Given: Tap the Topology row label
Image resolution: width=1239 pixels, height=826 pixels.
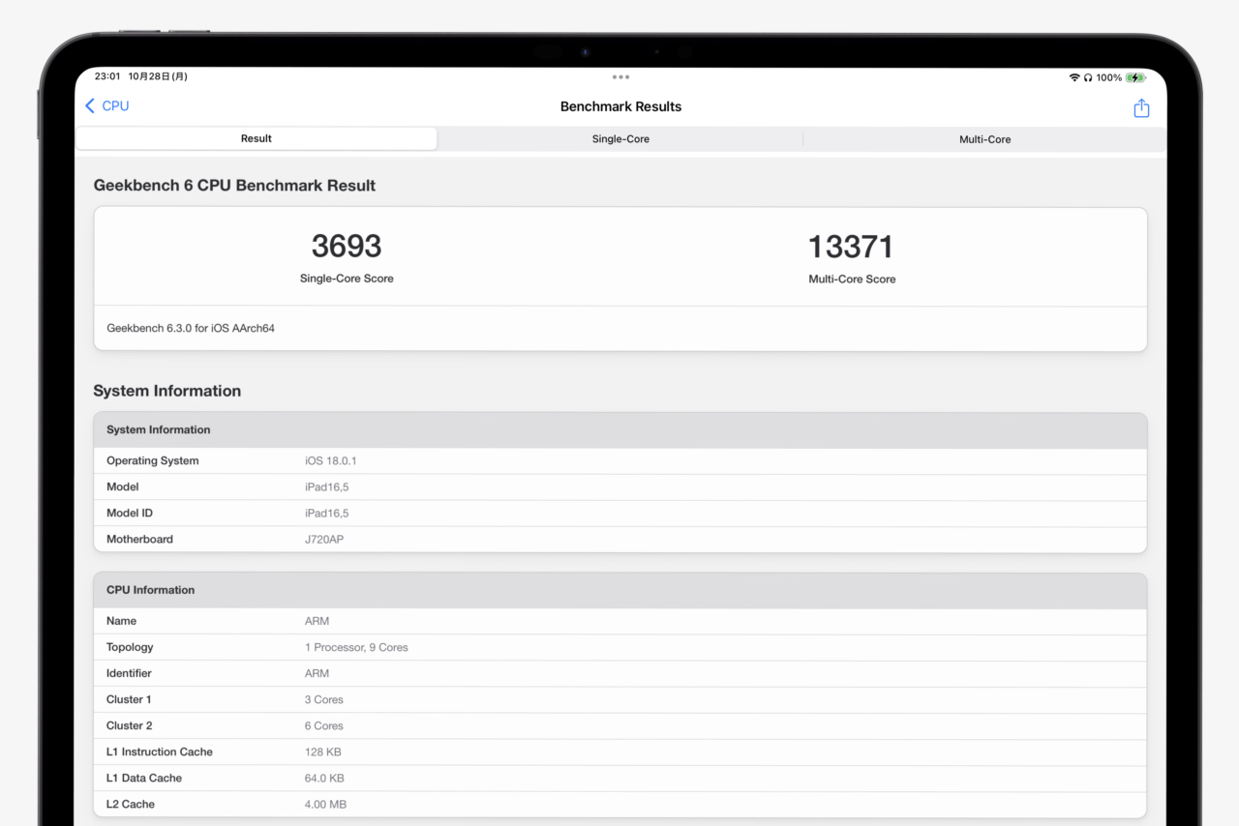Looking at the screenshot, I should pos(130,648).
